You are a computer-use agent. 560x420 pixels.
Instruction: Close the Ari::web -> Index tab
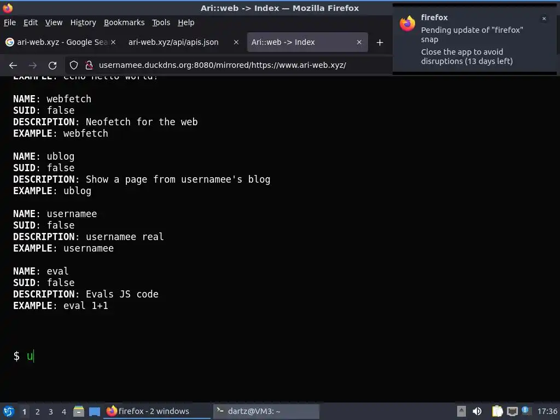[x=359, y=42]
